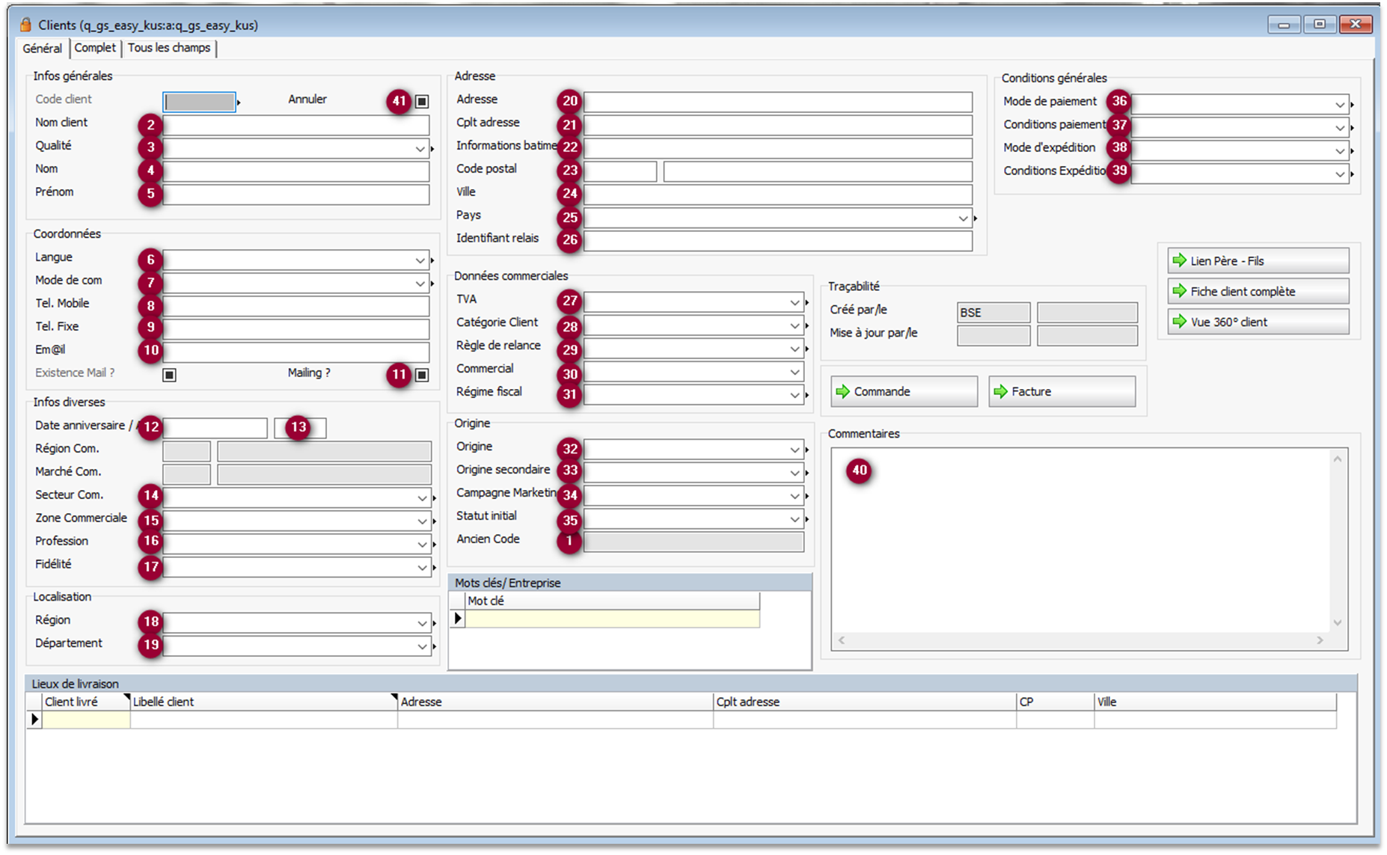Open the Tous les champs tab
This screenshot has width=1387, height=855.
[x=169, y=48]
